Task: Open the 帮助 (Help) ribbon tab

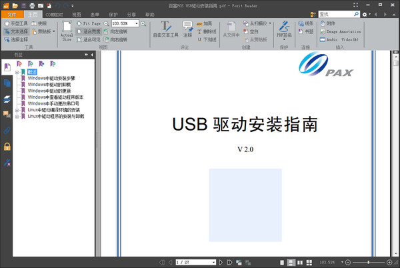Action: click(150, 15)
